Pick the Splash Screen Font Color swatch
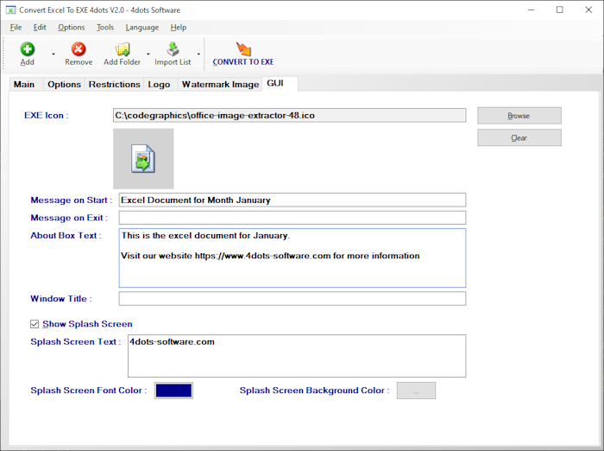 click(x=173, y=391)
